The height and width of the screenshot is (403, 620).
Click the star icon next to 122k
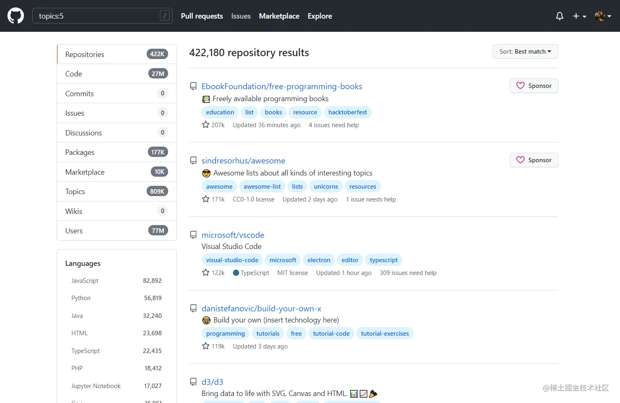tap(206, 273)
